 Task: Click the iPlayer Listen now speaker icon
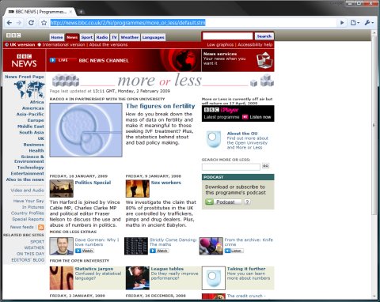click(245, 117)
